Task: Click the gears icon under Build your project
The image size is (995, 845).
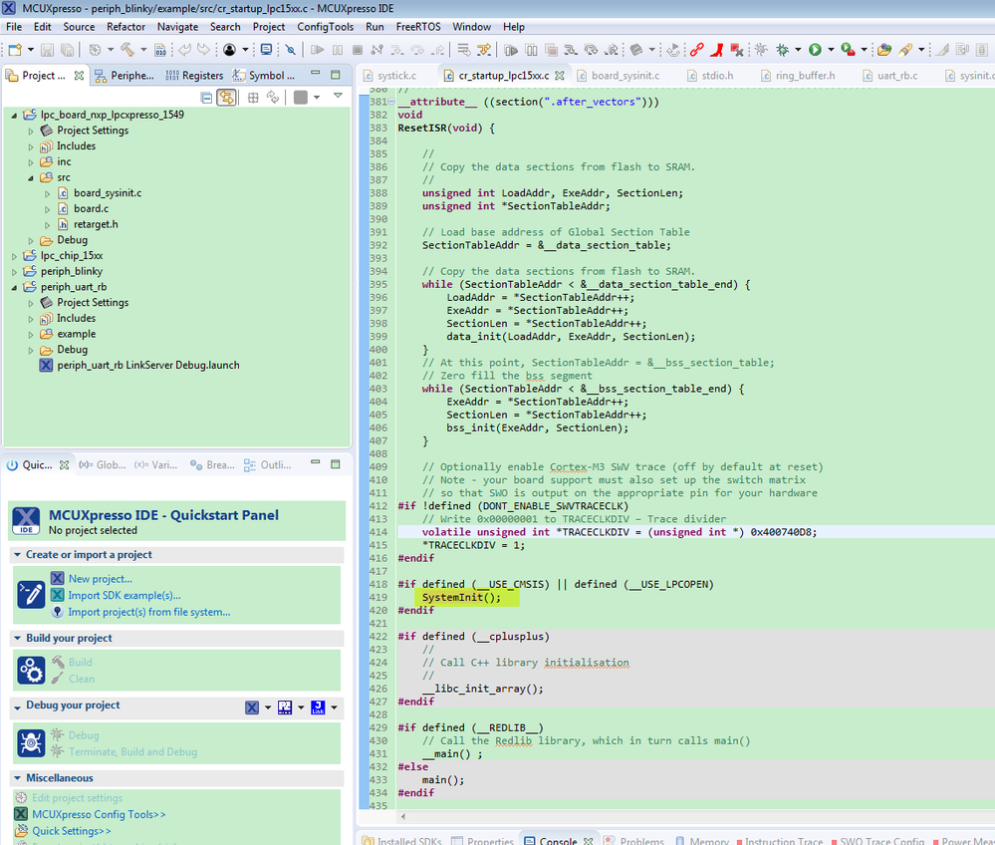Action: (31, 671)
